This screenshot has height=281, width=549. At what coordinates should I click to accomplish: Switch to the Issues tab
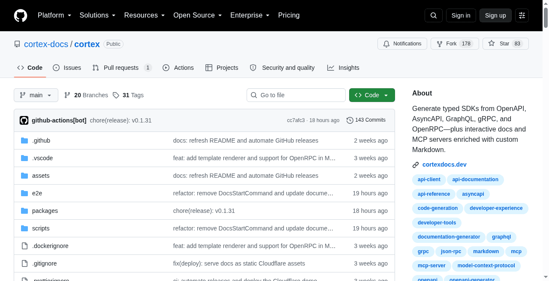coord(67,68)
